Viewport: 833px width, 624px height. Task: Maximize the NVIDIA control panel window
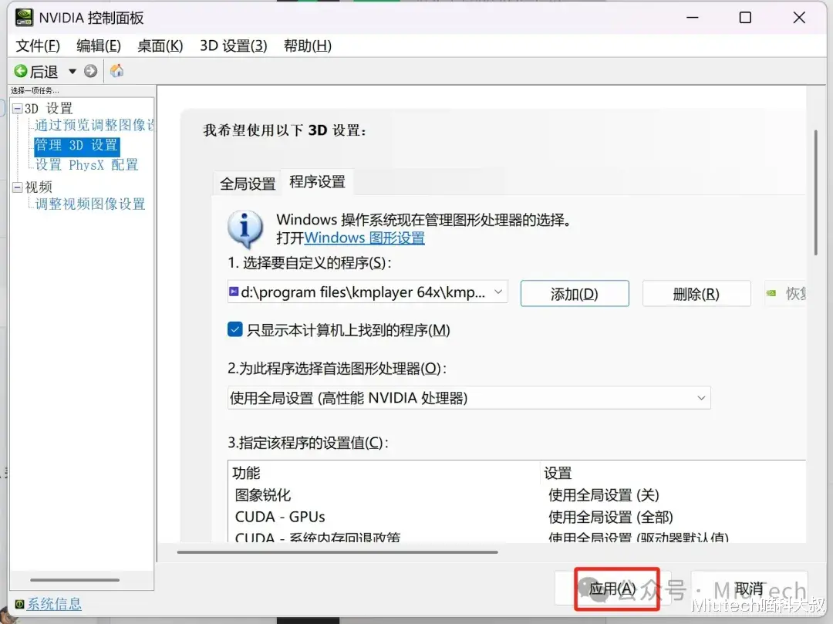745,18
